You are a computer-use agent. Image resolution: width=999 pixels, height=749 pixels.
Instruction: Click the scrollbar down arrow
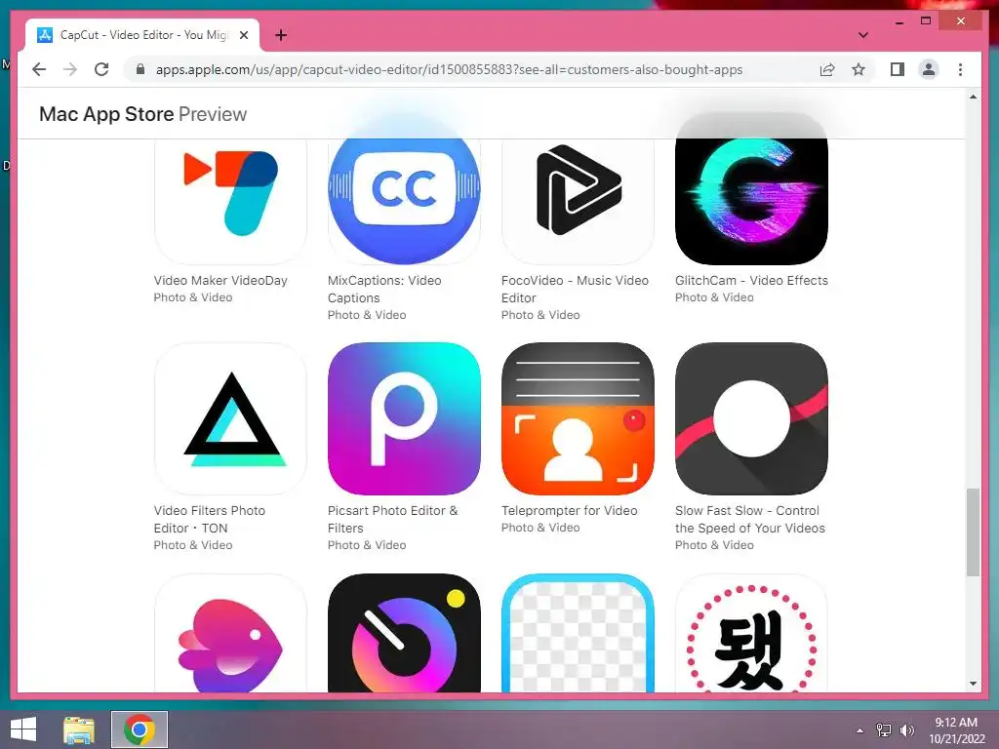pos(973,684)
